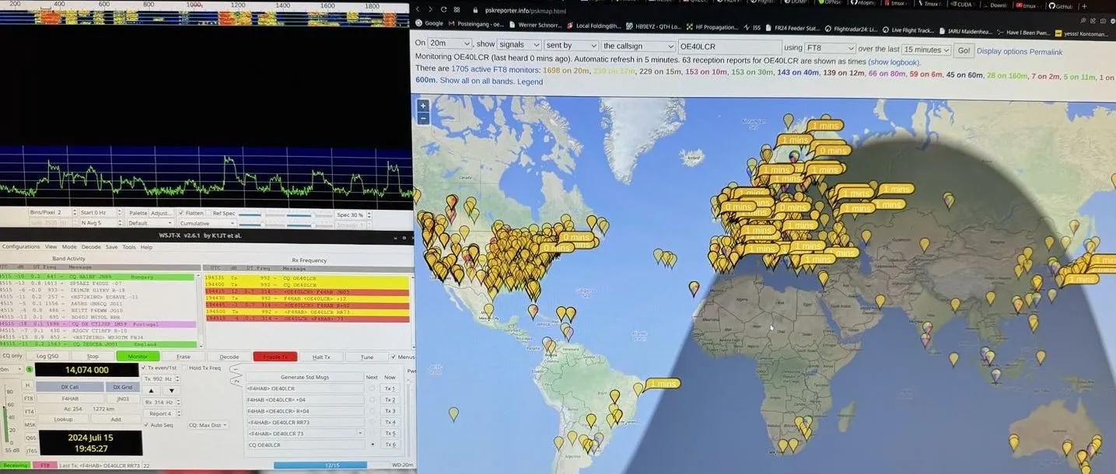The image size is (1116, 474).
Task: Open the show logbook link
Action: pyautogui.click(x=894, y=62)
